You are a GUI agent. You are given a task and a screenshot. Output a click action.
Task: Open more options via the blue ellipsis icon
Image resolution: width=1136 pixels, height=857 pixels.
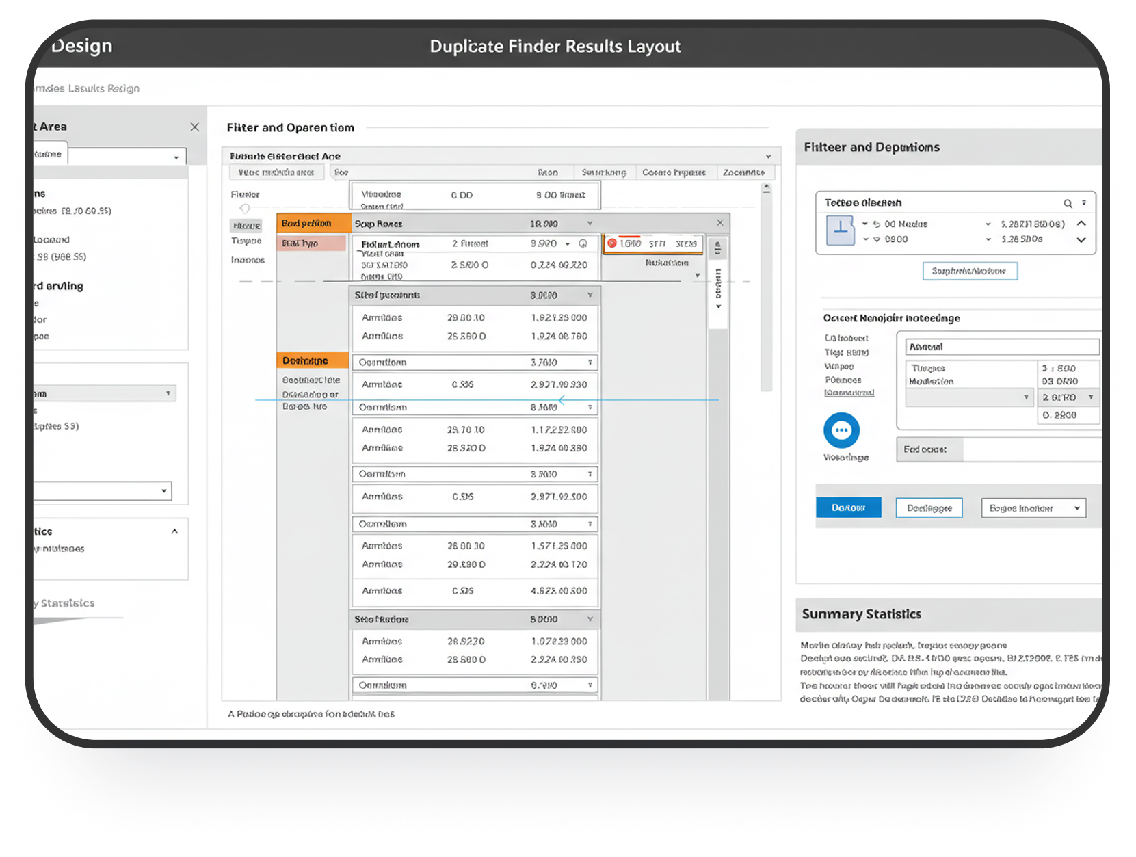[843, 429]
